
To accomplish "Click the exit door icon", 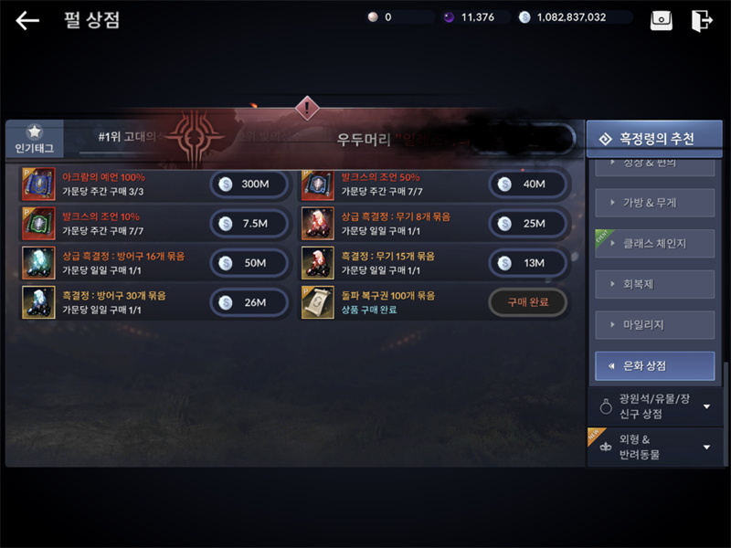I will 702,20.
